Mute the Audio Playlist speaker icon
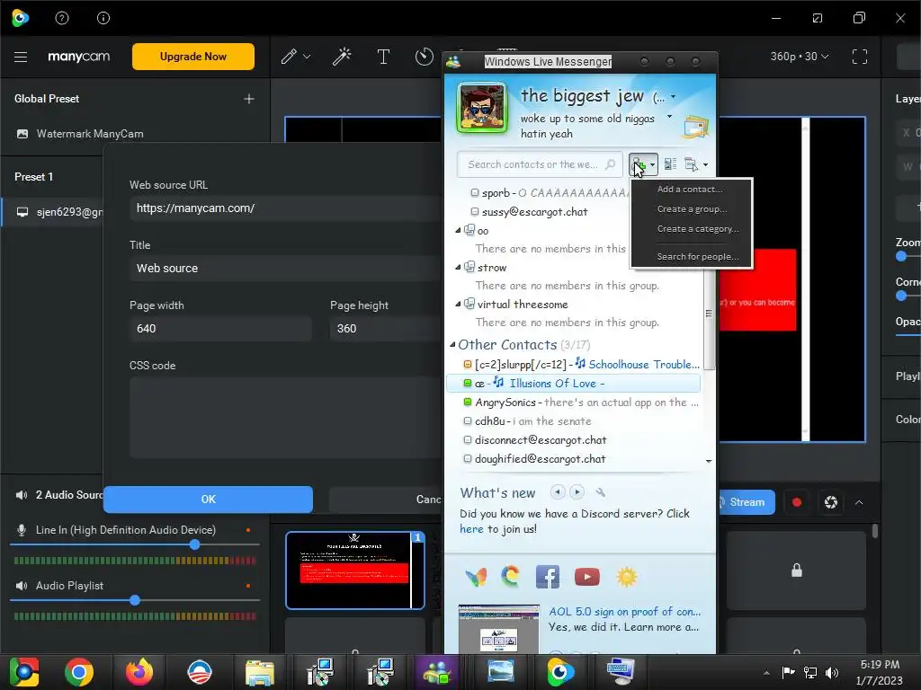 [22, 586]
